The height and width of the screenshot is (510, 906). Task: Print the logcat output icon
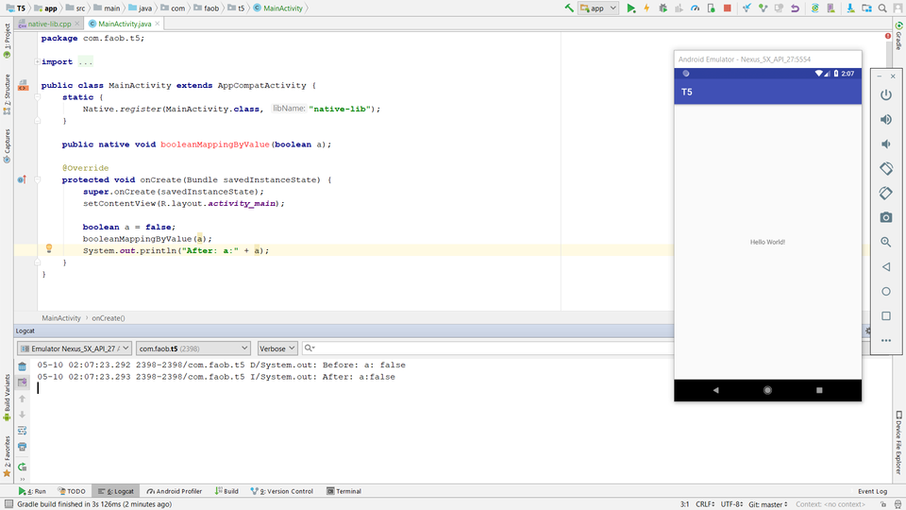22,447
